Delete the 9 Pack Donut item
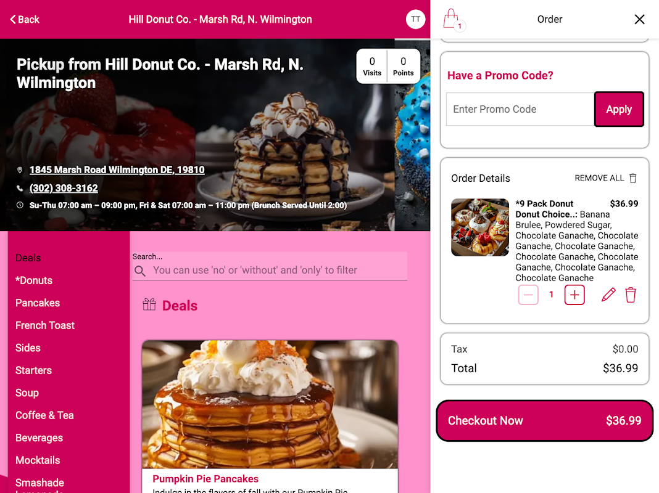The height and width of the screenshot is (493, 659). pyautogui.click(x=631, y=295)
